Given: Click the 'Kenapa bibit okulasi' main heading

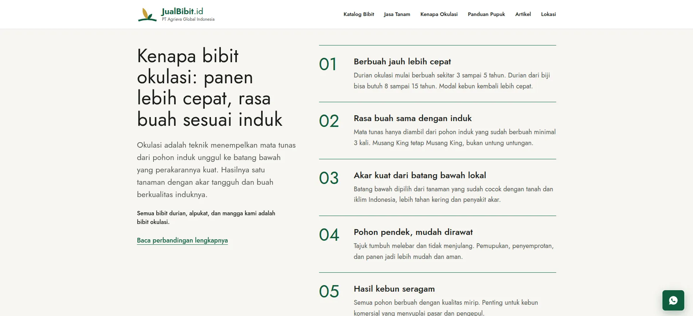Looking at the screenshot, I should pos(210,88).
